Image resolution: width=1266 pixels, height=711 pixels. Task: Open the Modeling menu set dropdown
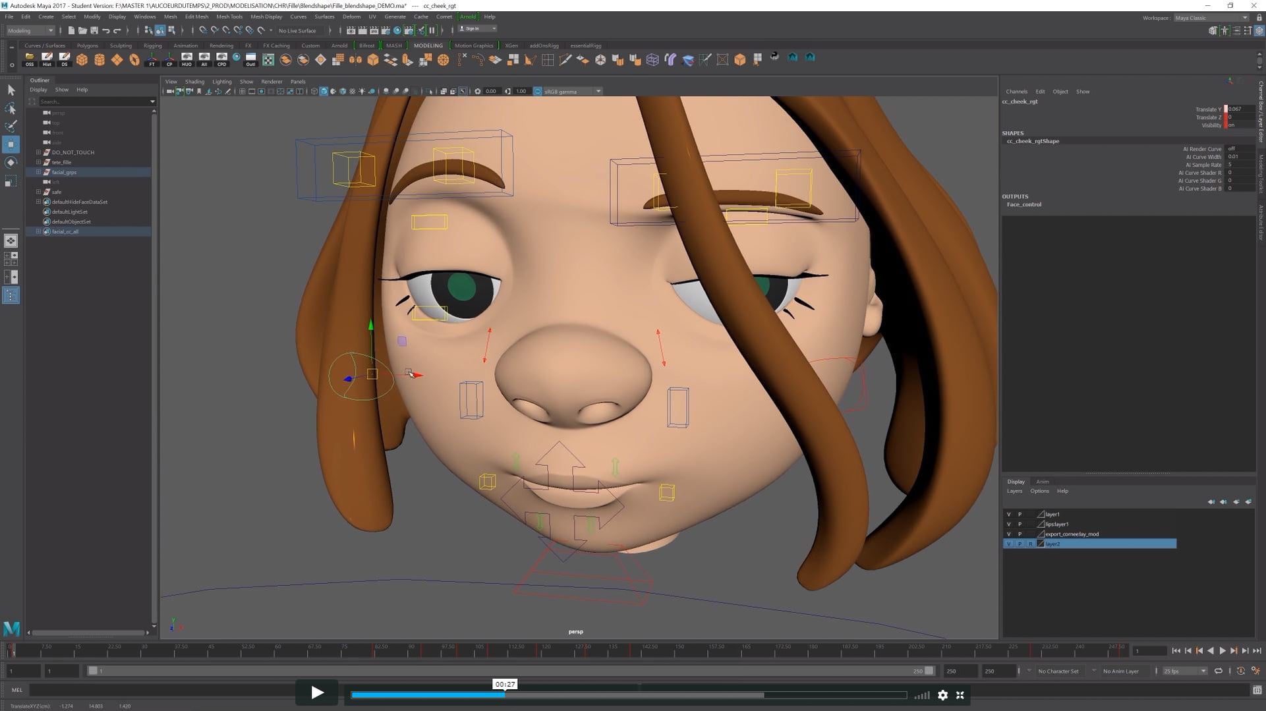[x=30, y=30]
